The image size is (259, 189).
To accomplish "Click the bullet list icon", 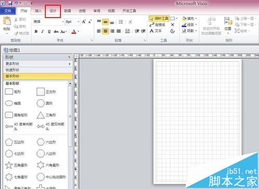I will click(x=121, y=22).
